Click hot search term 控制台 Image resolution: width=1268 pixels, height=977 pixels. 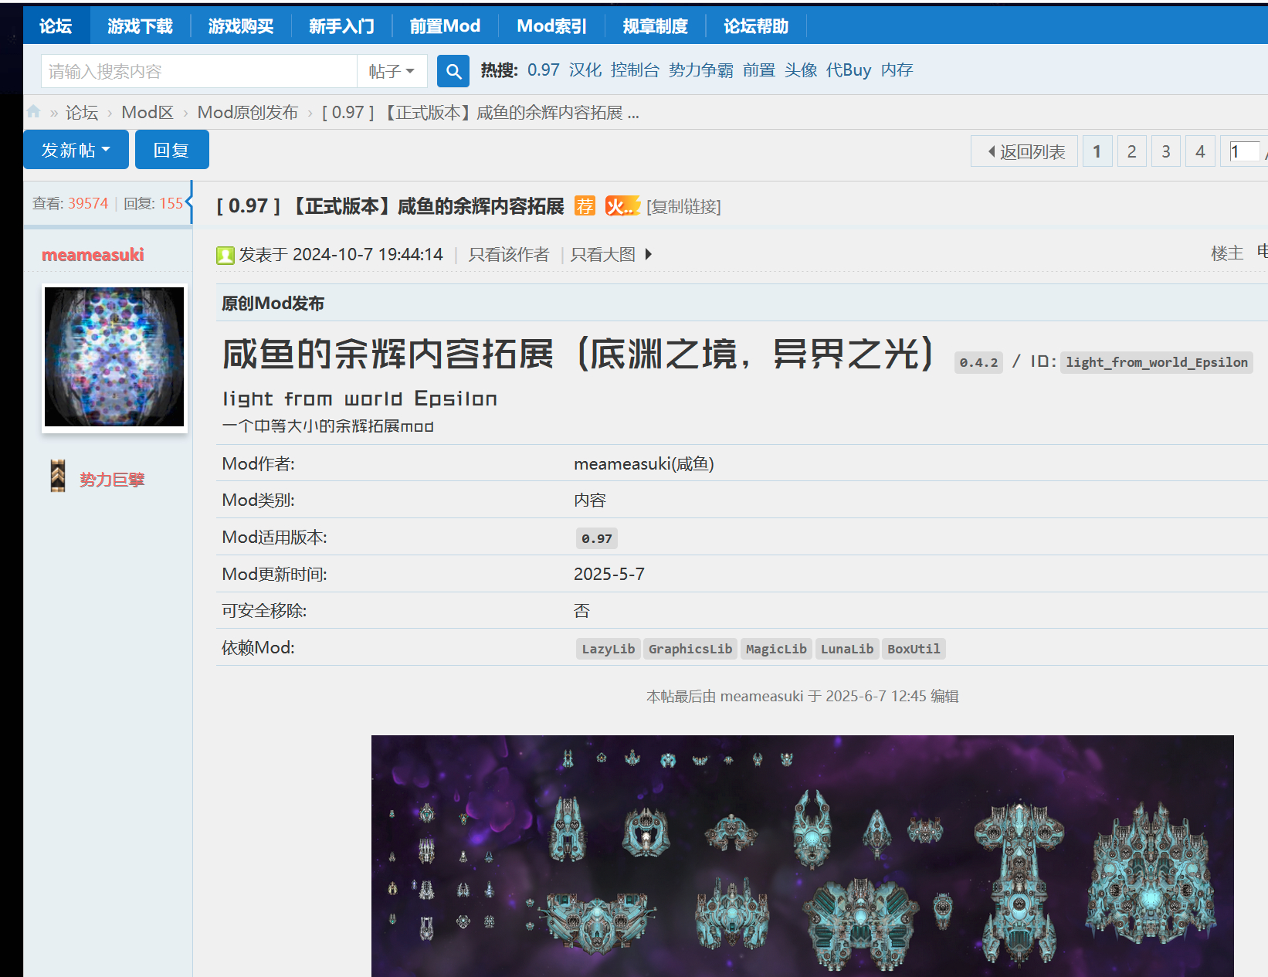coord(634,70)
